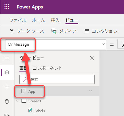
Task: Select the App item in tree
Action: tap(57, 91)
